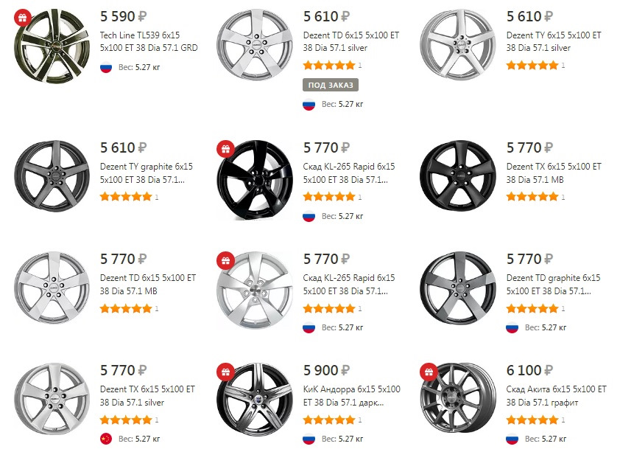This screenshot has width=620, height=452.
Task: Click gift badge on КиК Андорра wheel
Action: pos(225,372)
